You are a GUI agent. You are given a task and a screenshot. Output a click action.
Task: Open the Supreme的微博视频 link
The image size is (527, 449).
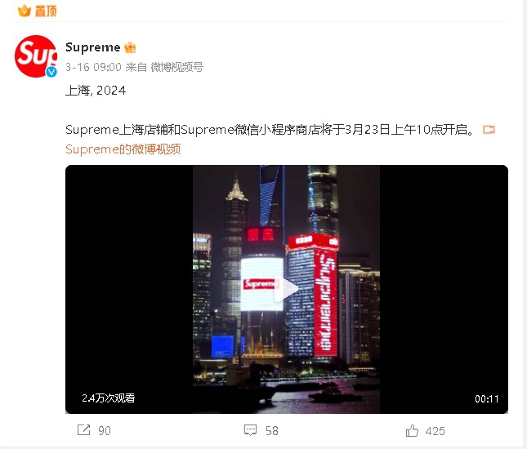[x=123, y=149]
